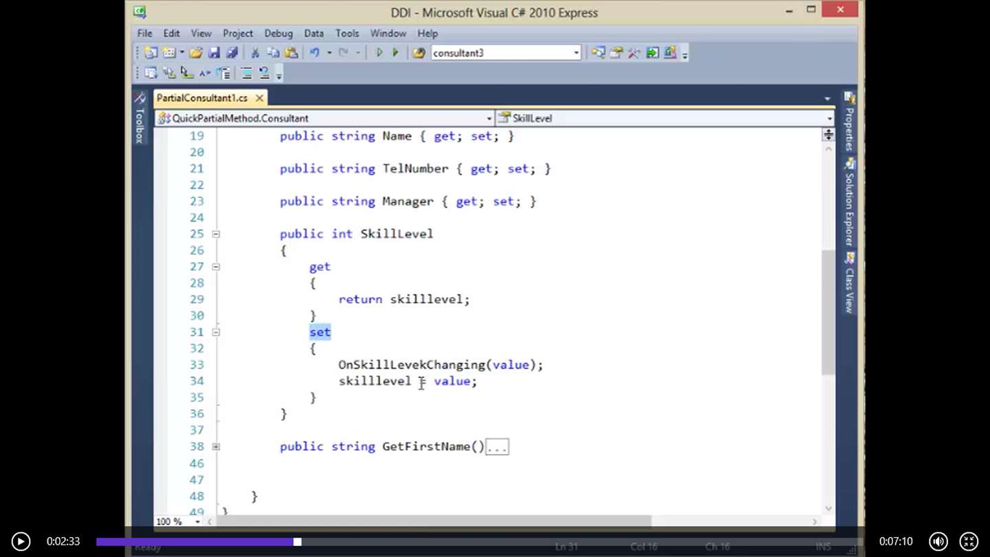Click the Copy icon in the toolbar
This screenshot has width=990, height=557.
coord(273,53)
